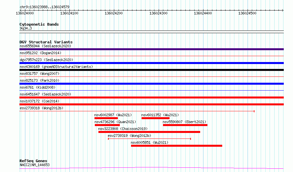Viewport: 293px width, 172px height.
Task: Select the nsv3223908 (Chaisson2019) label
Action: coord(123,129)
